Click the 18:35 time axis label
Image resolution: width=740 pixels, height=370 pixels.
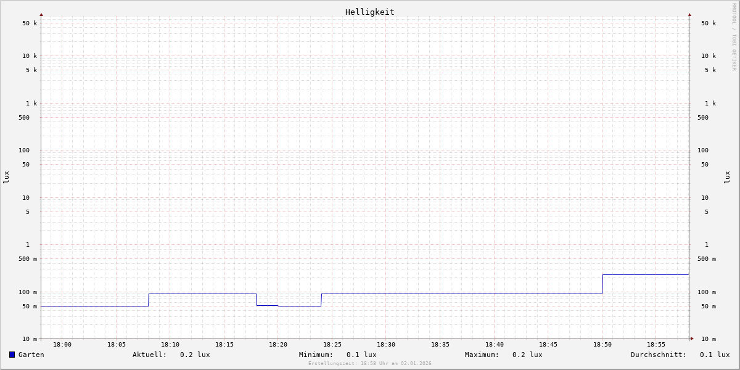pos(440,345)
